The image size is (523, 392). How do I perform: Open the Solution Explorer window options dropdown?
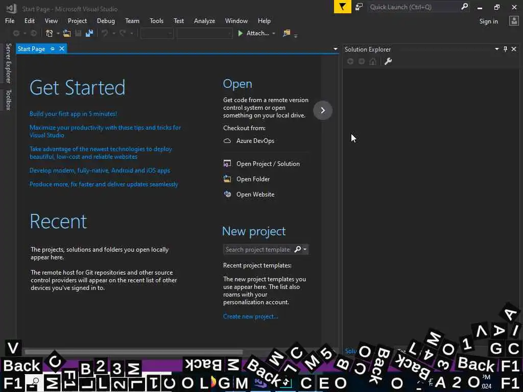point(496,49)
